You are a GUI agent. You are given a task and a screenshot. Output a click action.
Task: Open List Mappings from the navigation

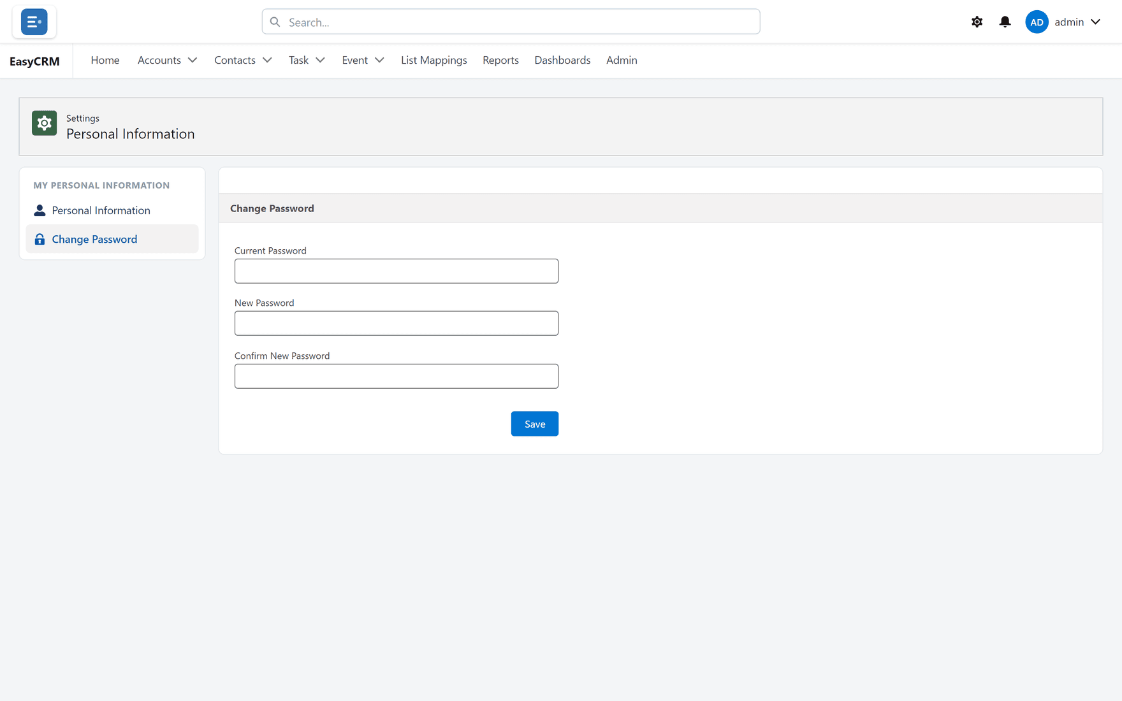tap(433, 60)
